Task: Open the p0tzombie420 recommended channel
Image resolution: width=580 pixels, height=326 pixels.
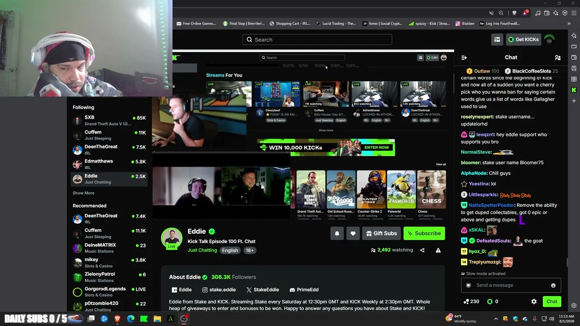Action: click(109, 306)
